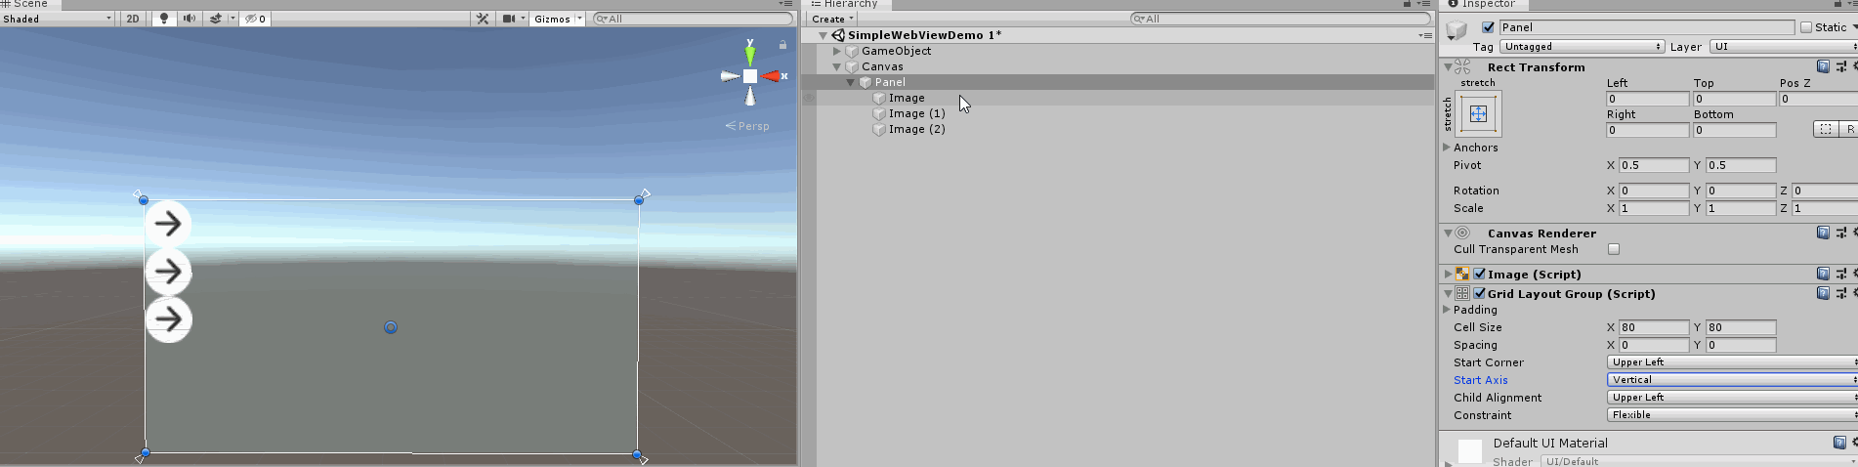Open the Start Corner dropdown
Screen dimensions: 1858x467
click(1732, 362)
